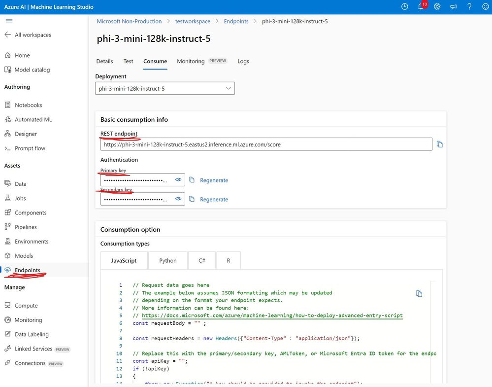Click the megaphone announcements icon

tap(453, 6)
